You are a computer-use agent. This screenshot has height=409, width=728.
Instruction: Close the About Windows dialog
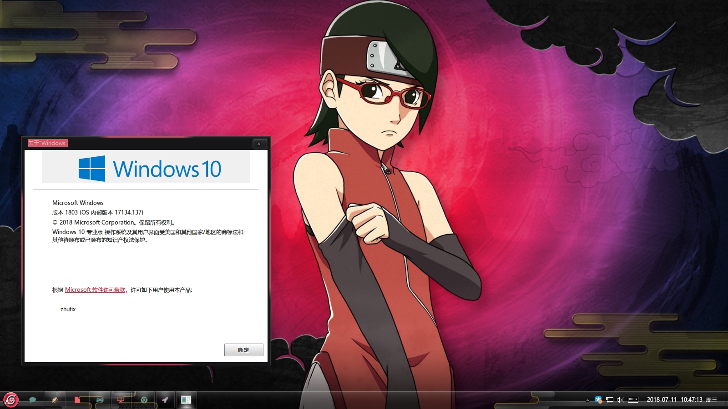click(x=259, y=144)
